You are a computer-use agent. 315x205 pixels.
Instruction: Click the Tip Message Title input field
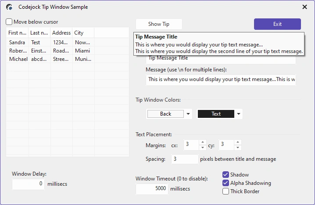[221, 60]
